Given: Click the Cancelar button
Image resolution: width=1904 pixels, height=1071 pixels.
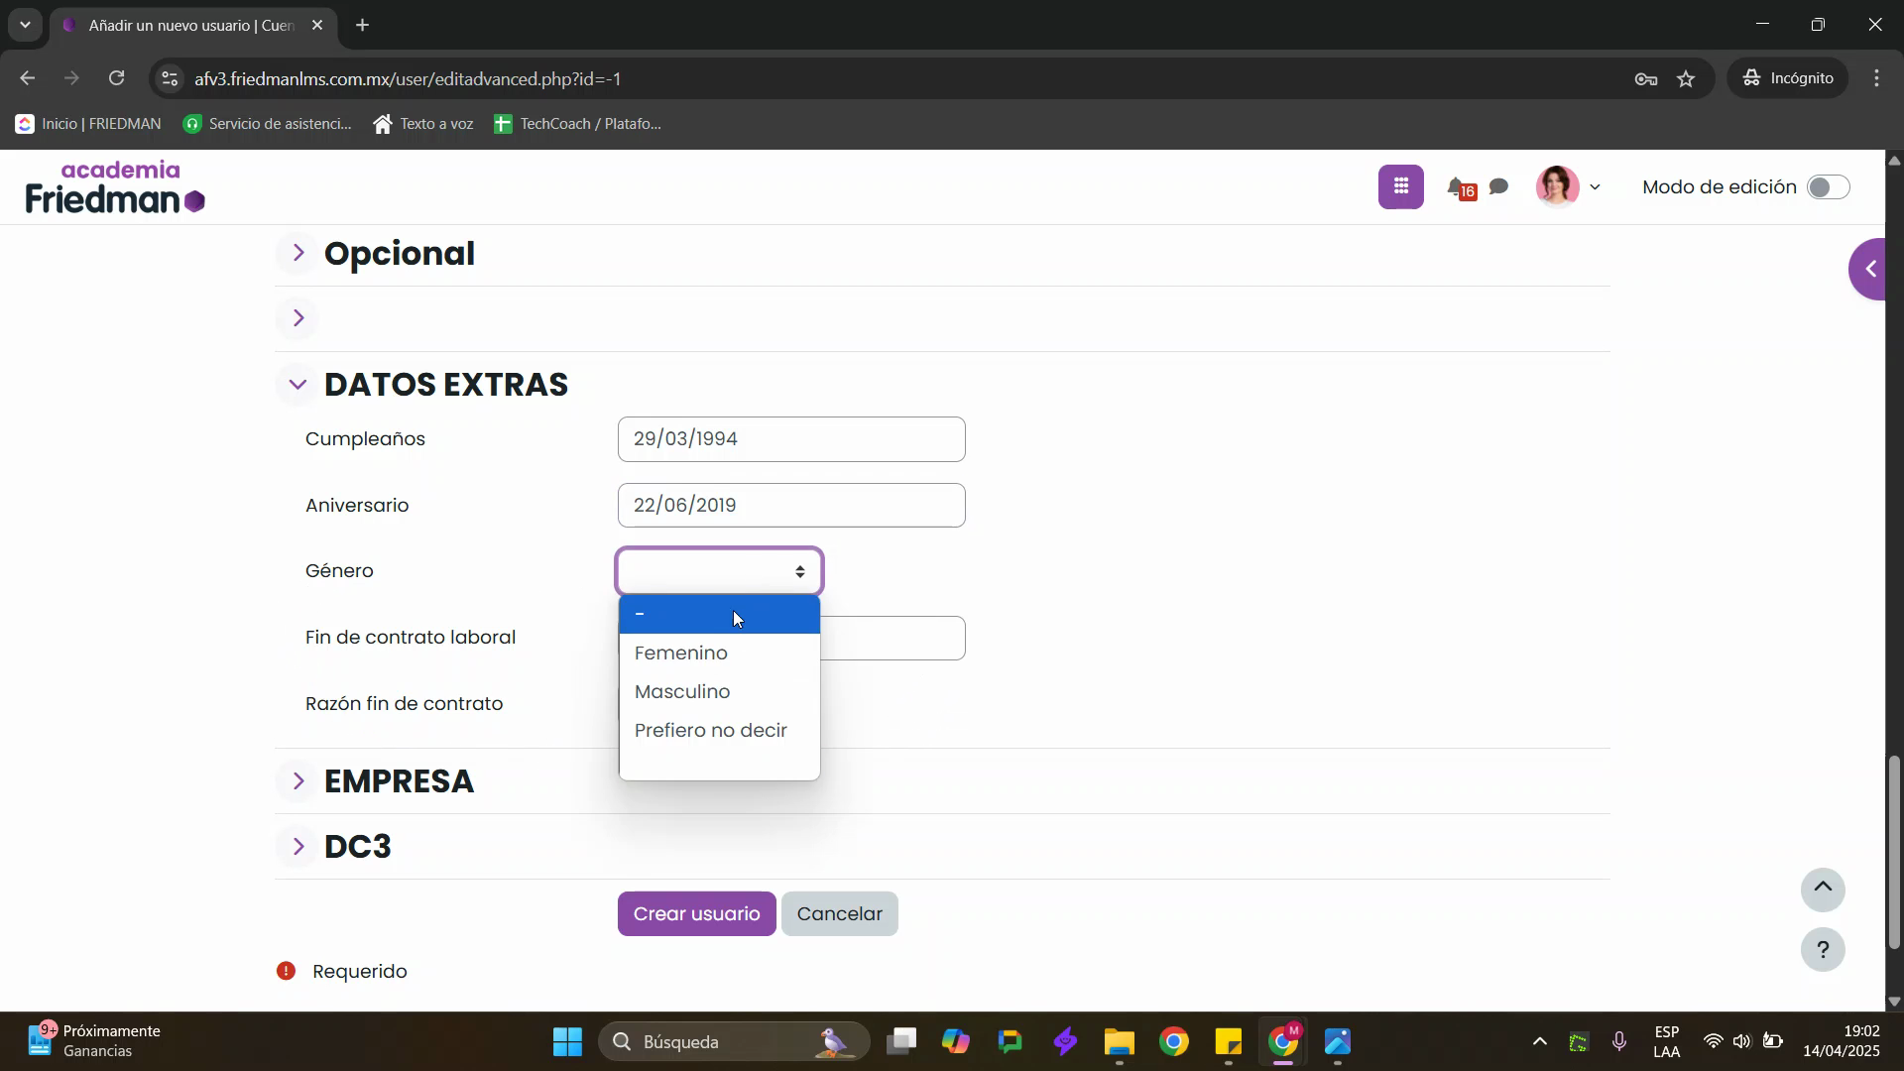Looking at the screenshot, I should (x=839, y=914).
